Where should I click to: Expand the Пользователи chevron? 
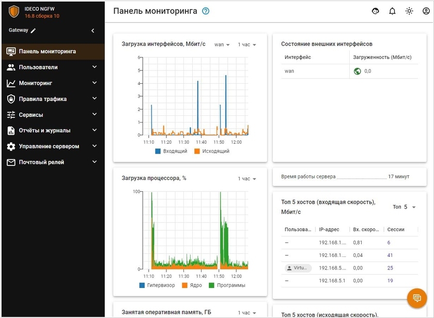[x=95, y=67]
